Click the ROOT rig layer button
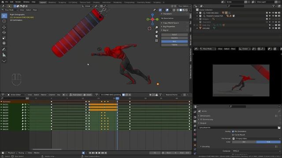The width and height of the screenshot is (282, 158). coord(174,35)
